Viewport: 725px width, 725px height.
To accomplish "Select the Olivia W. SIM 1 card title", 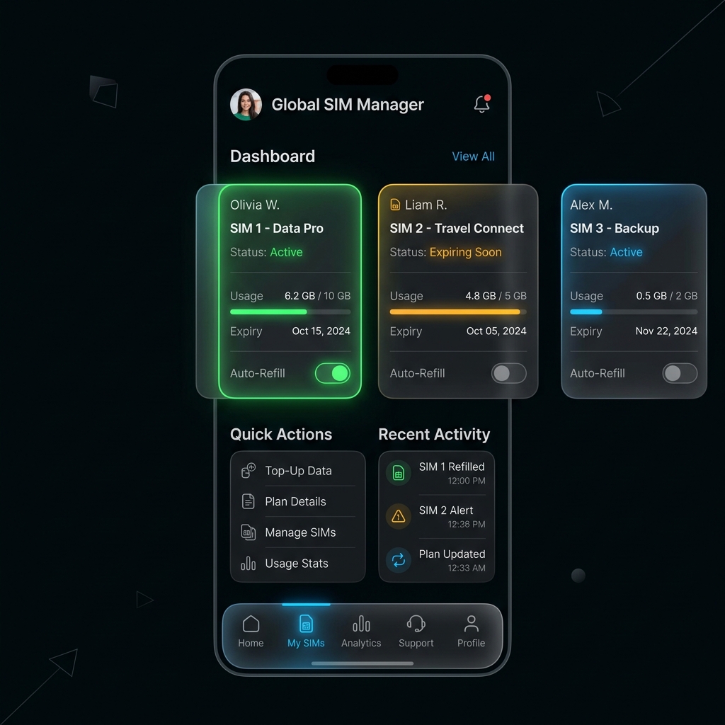I will tap(277, 229).
